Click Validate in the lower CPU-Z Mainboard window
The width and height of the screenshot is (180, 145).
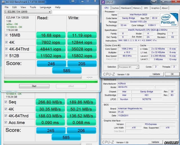point(155,142)
